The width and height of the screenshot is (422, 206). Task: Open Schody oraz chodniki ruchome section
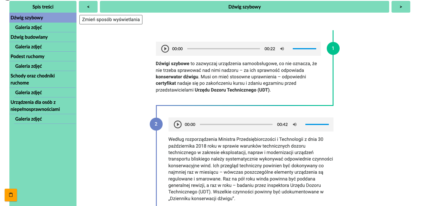pyautogui.click(x=33, y=79)
